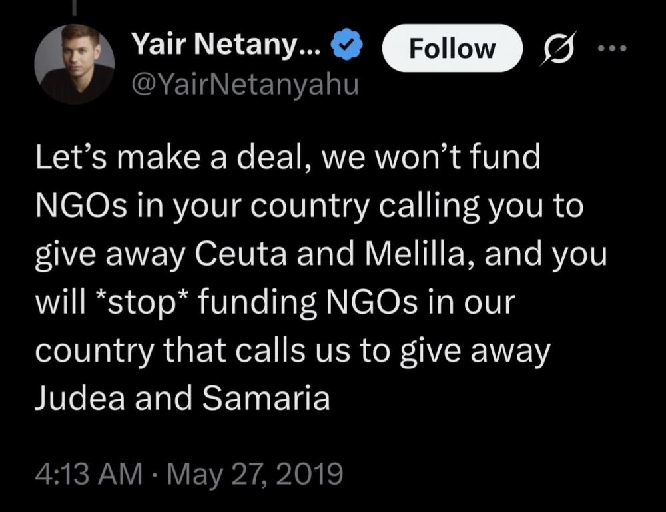Click the May 27, 2019 date
The height and width of the screenshot is (512, 666).
tap(255, 473)
